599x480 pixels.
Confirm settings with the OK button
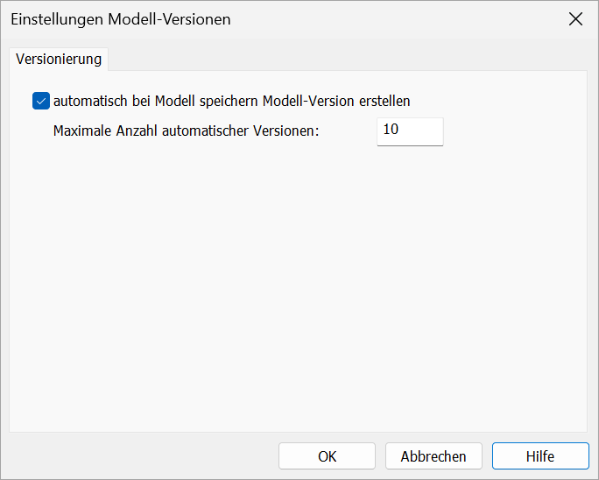pos(327,456)
